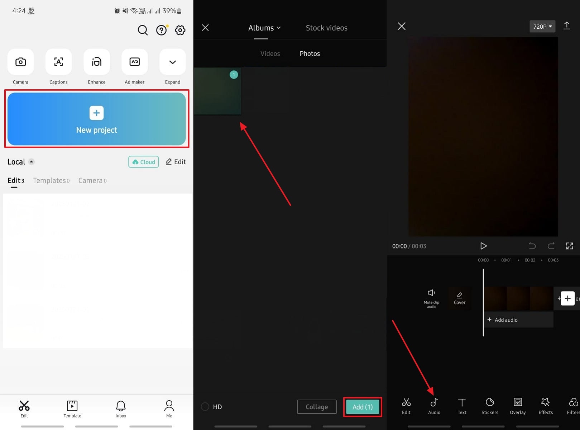This screenshot has height=430, width=580.
Task: Open the Stickers panel
Action: click(x=490, y=406)
